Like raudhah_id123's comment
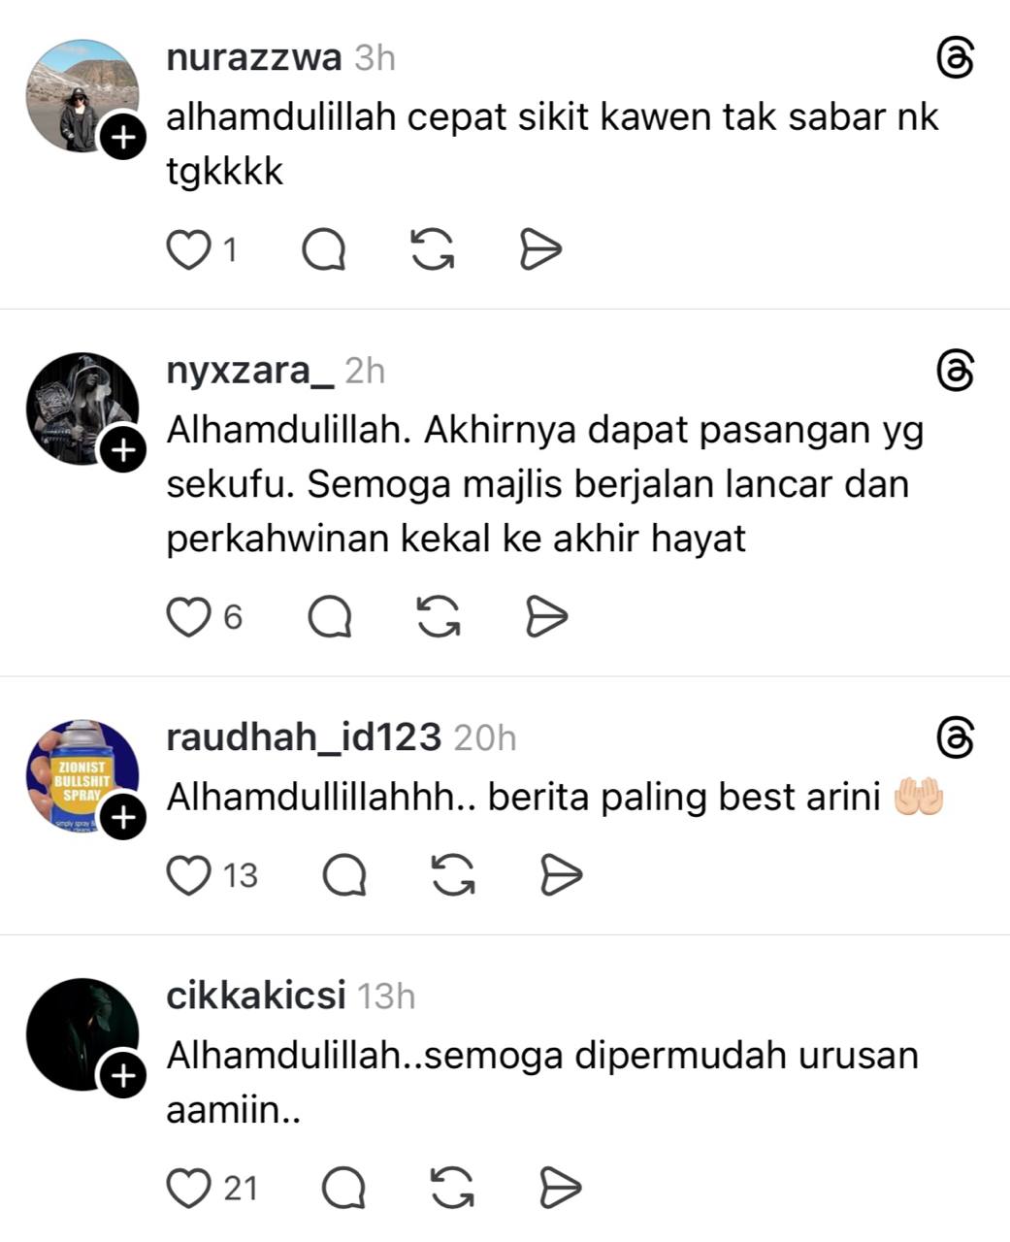Viewport: 1010px width, 1242px height. tap(188, 875)
